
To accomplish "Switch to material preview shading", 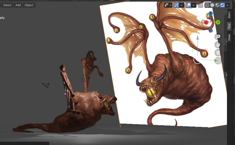I will pyautogui.click(x=217, y=5).
